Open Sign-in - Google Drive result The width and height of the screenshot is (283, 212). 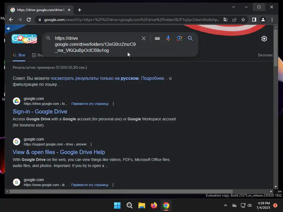(40, 112)
